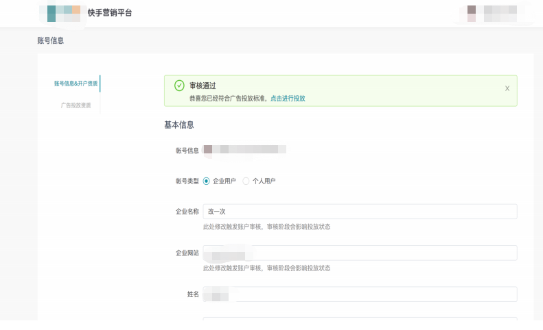This screenshot has height=330, width=543.
Task: Click the platform logo in header
Action: click(64, 14)
